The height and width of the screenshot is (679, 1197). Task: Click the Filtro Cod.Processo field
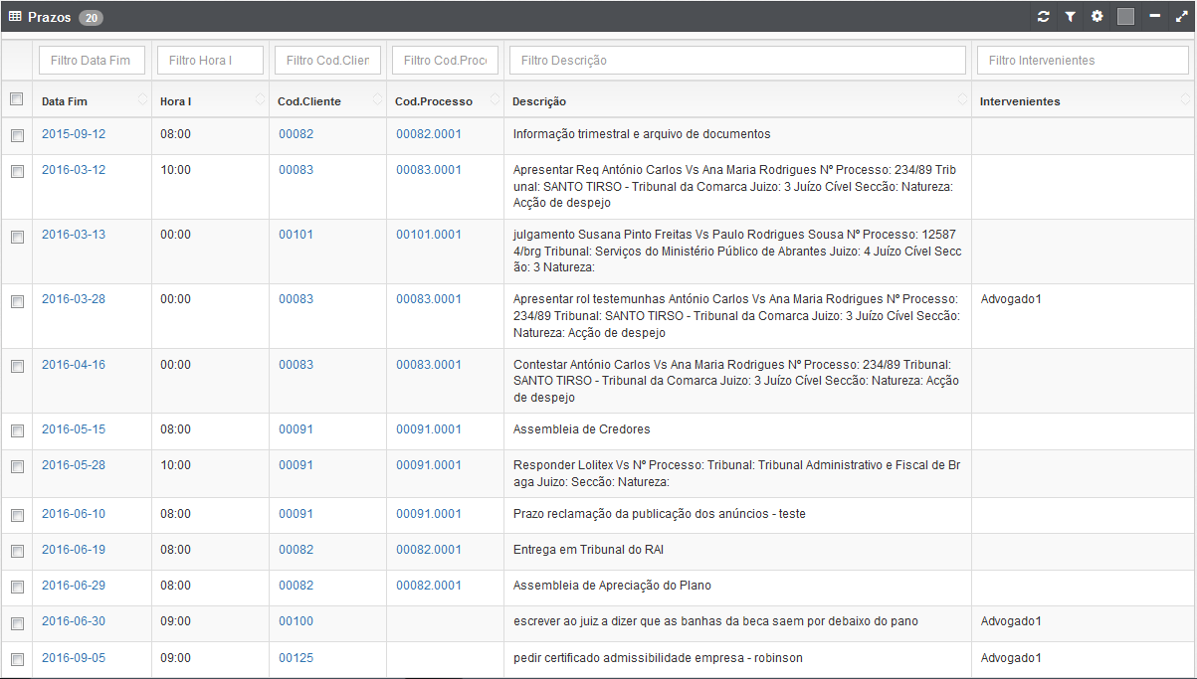coord(445,60)
